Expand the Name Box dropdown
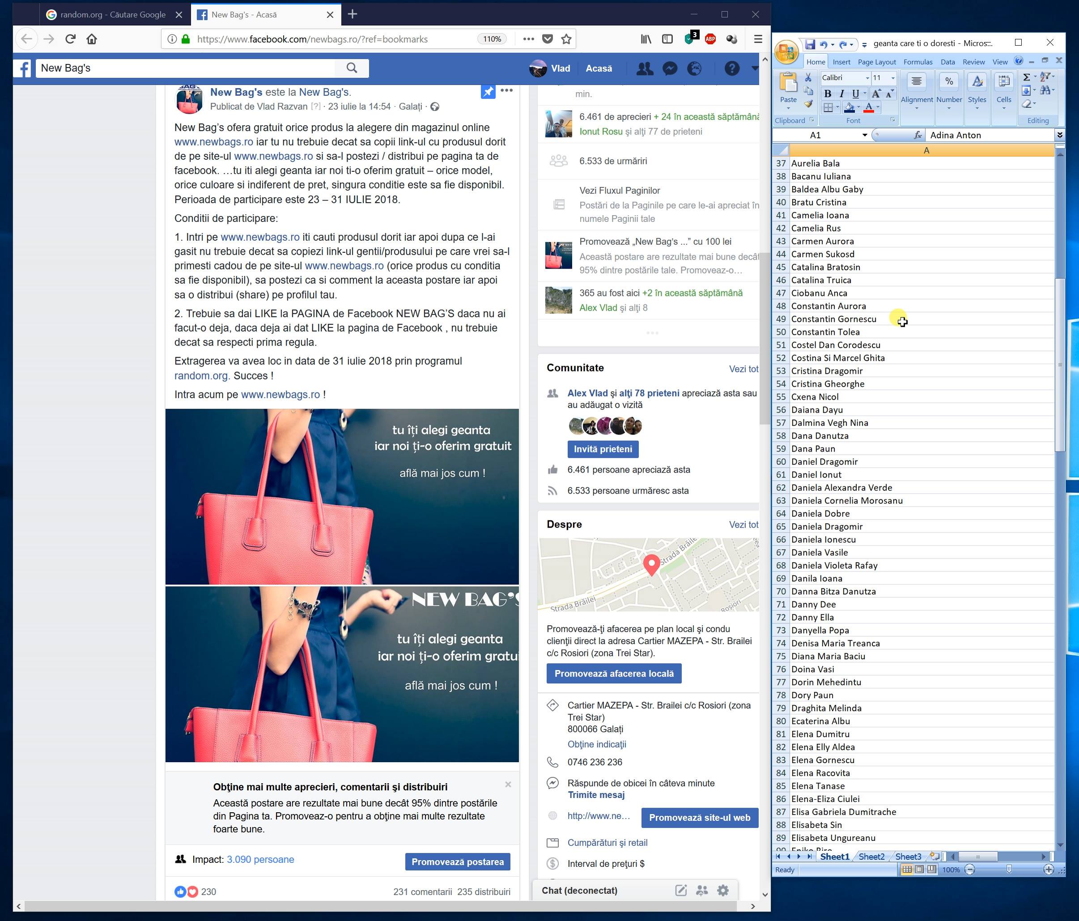 (x=864, y=136)
